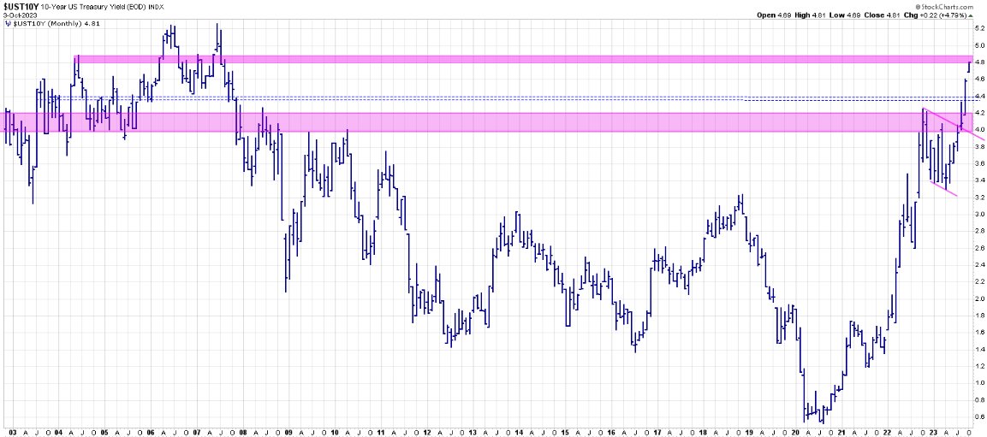Click the 15 year label on the x-axis
This screenshot has height=437, width=987.
[x=565, y=432]
